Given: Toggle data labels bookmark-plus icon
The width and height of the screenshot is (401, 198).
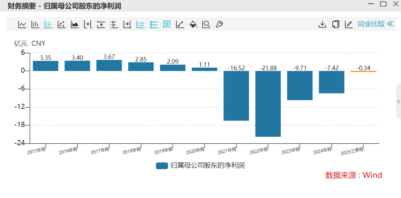Looking at the screenshot, I should click(167, 24).
